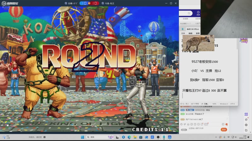Viewport: 252px width, 141px height.
Task: Click the game platform logo in title bar
Action: pyautogui.click(x=10, y=3)
